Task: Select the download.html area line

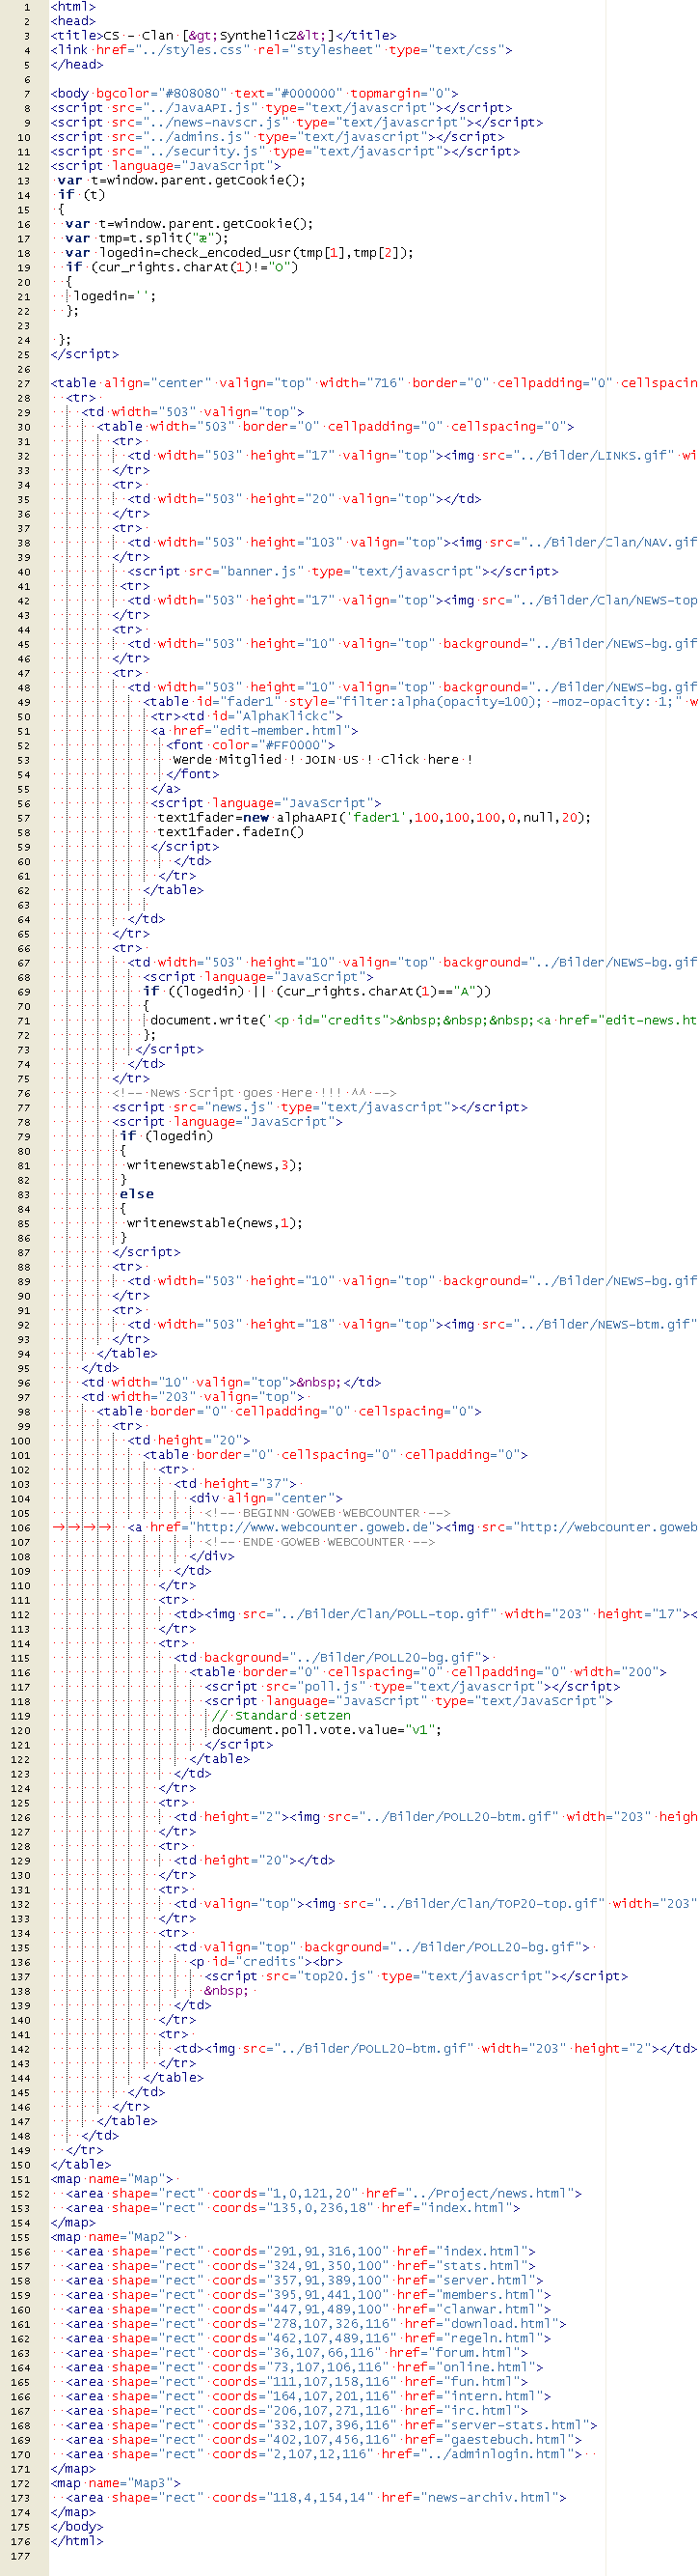Action: tap(316, 2325)
